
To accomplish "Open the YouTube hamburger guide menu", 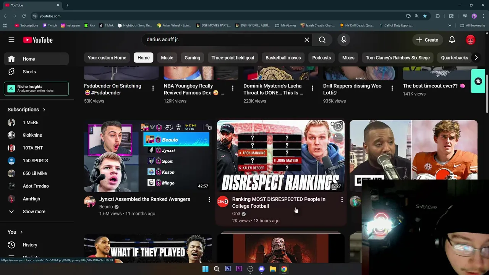I will [x=11, y=40].
